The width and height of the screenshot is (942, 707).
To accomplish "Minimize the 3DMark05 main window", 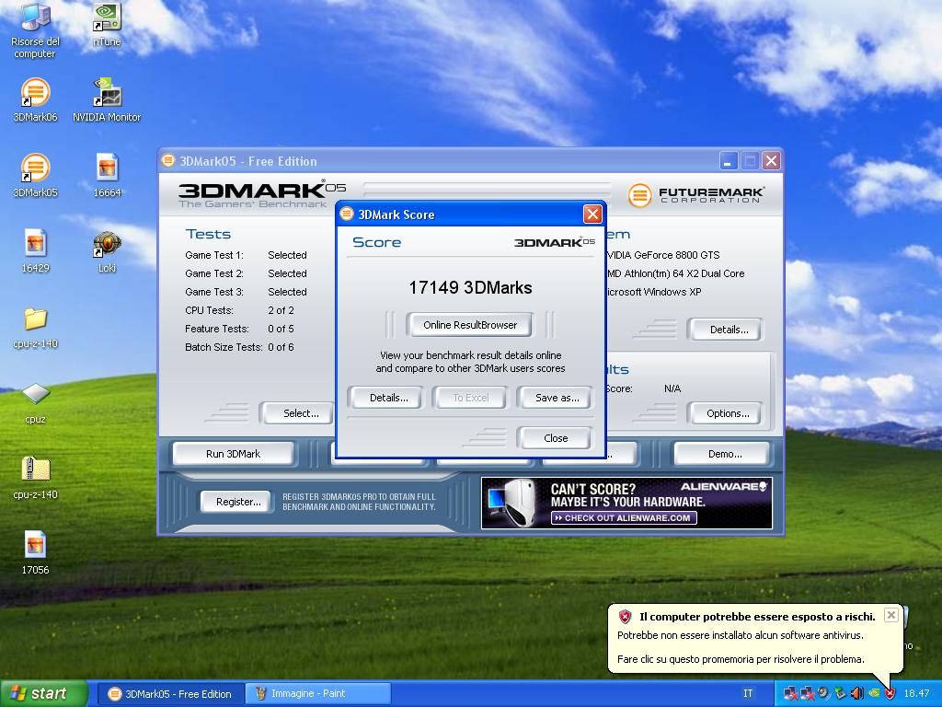I will 729,160.
